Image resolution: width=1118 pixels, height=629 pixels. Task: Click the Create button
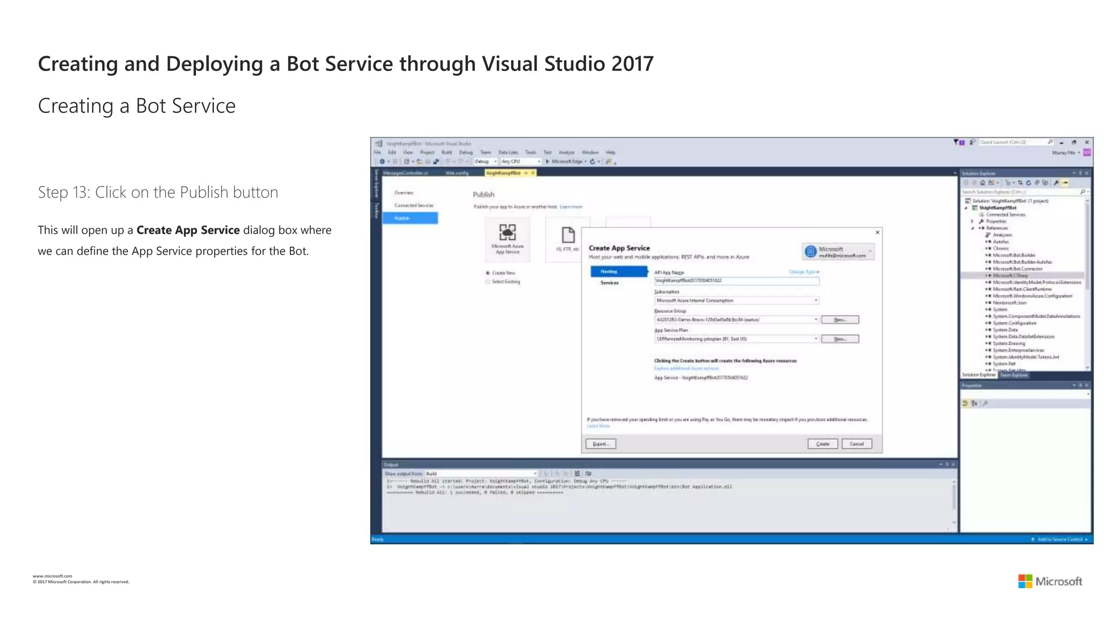pyautogui.click(x=822, y=444)
